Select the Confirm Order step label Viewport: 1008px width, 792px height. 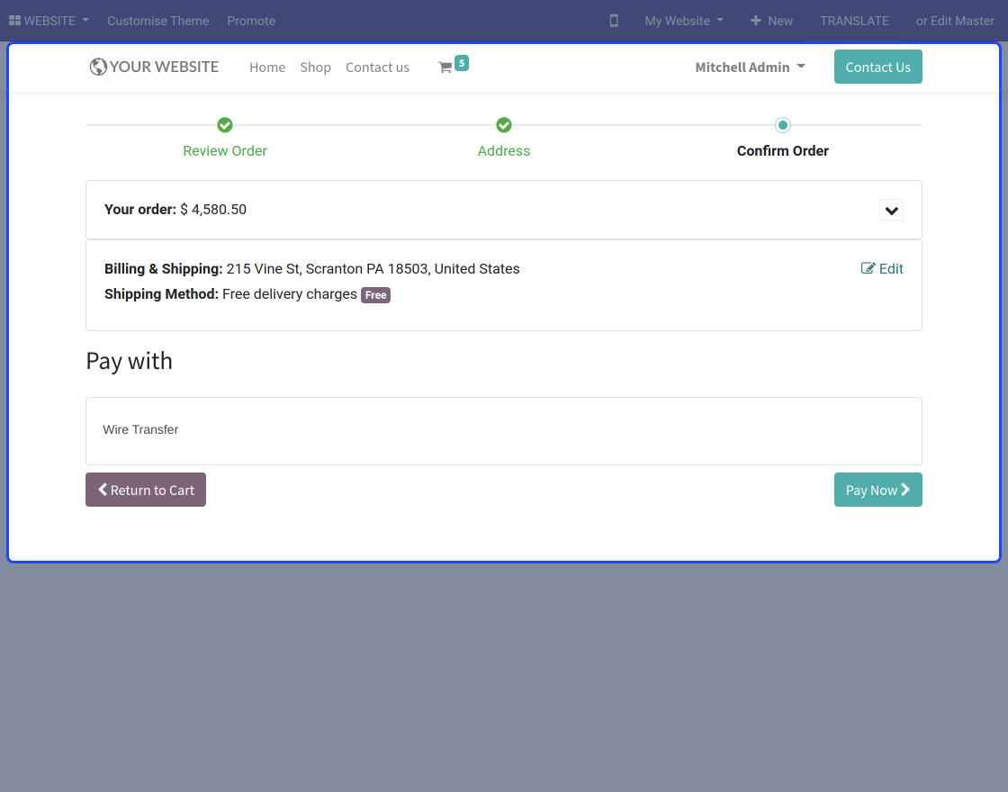tap(783, 151)
